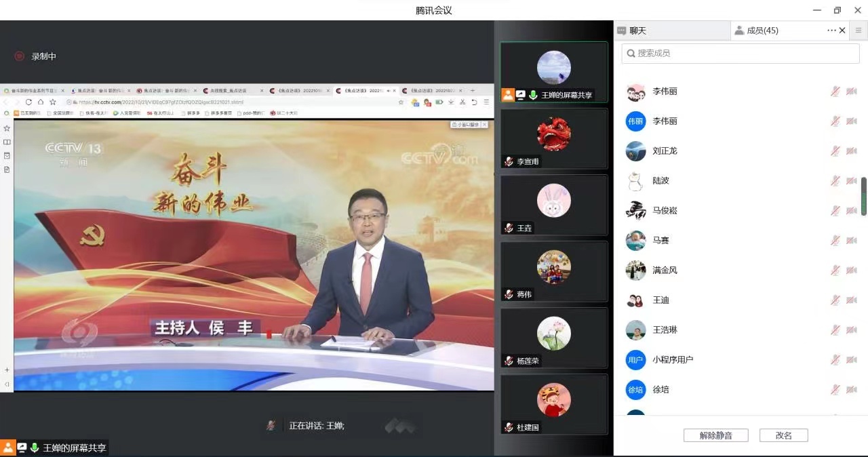Viewport: 868px width, 457px height.
Task: Click the muted mic icon on 蒋伟's tile
Action: coord(509,294)
